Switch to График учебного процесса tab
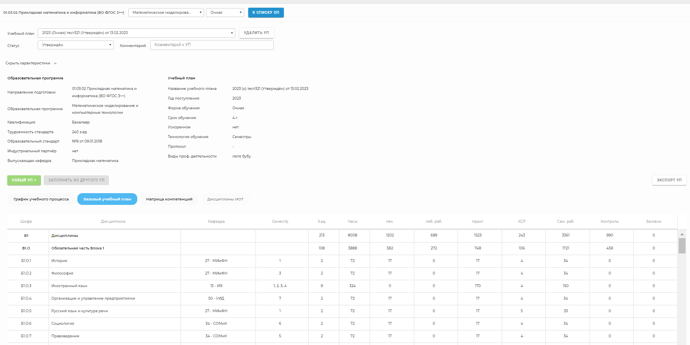The image size is (690, 345). tap(41, 199)
